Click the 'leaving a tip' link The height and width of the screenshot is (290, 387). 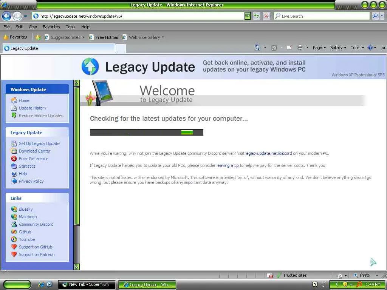point(228,165)
